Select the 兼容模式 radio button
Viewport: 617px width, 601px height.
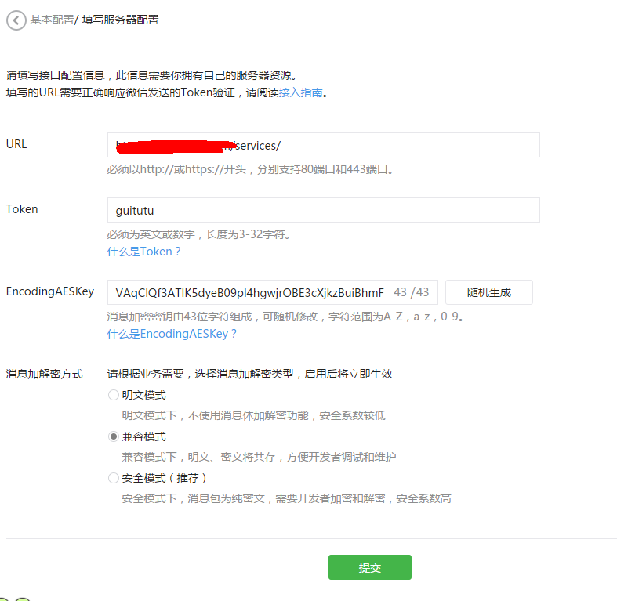click(x=114, y=436)
